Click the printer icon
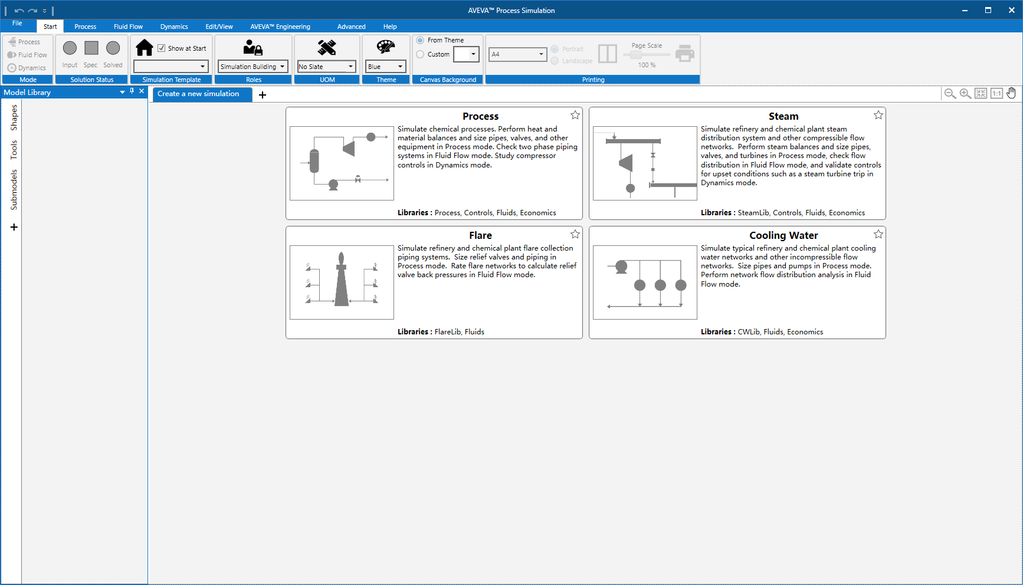1023x585 pixels. click(x=685, y=54)
